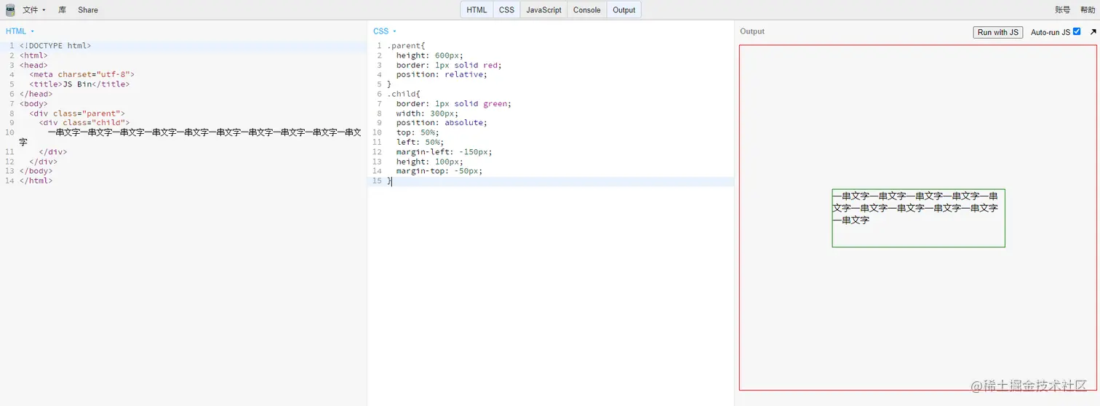Click the .parent{ selector line in CSS
Screen dimensions: 1100x406
pos(406,46)
